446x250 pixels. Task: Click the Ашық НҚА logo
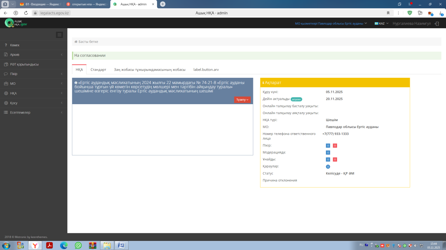click(16, 23)
